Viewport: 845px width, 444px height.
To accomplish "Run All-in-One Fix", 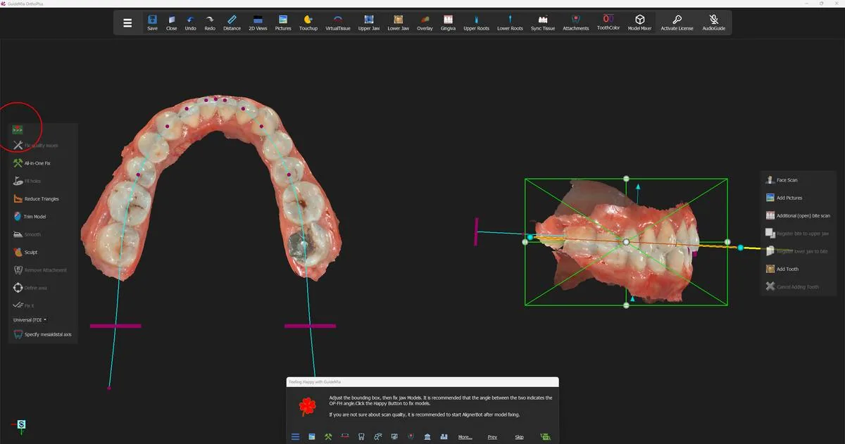I will click(x=32, y=163).
